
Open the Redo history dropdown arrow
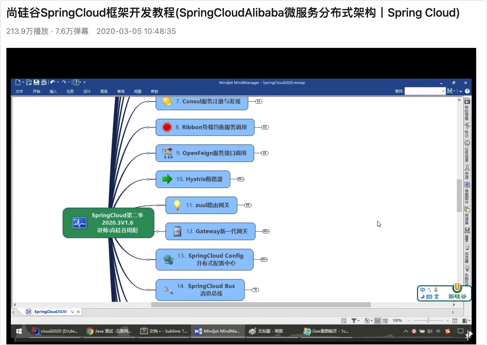click(x=69, y=82)
